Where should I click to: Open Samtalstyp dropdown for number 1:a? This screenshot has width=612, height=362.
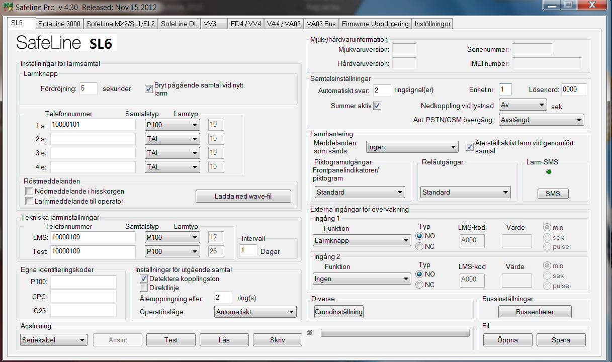point(172,125)
